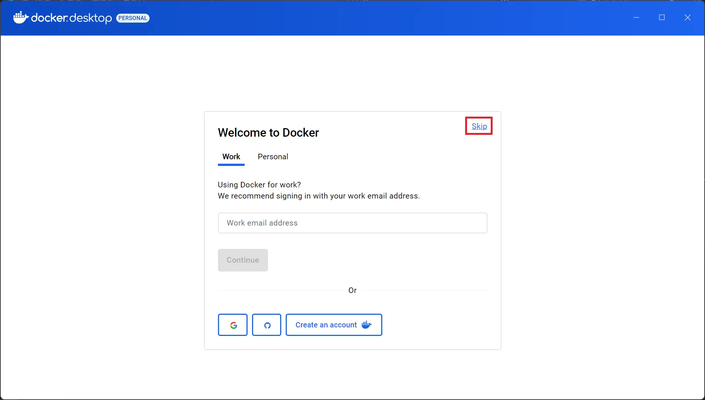Screen dimensions: 705x400
Task: Minimize the Docker Desktop window
Action: point(636,17)
